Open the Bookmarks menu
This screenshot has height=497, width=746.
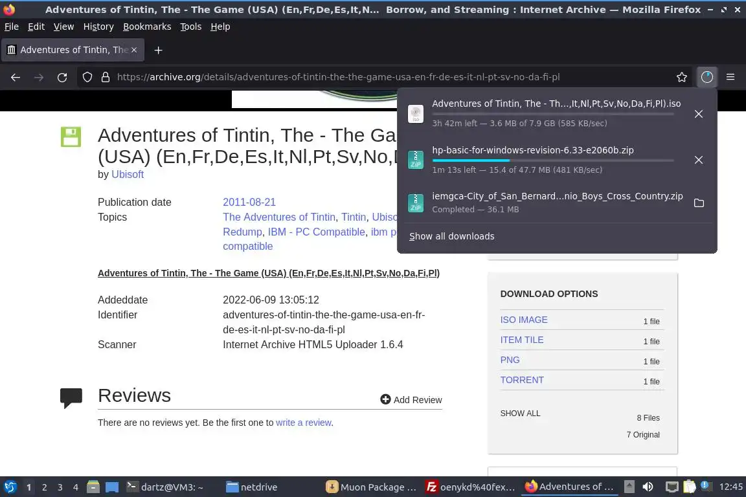[x=147, y=27]
